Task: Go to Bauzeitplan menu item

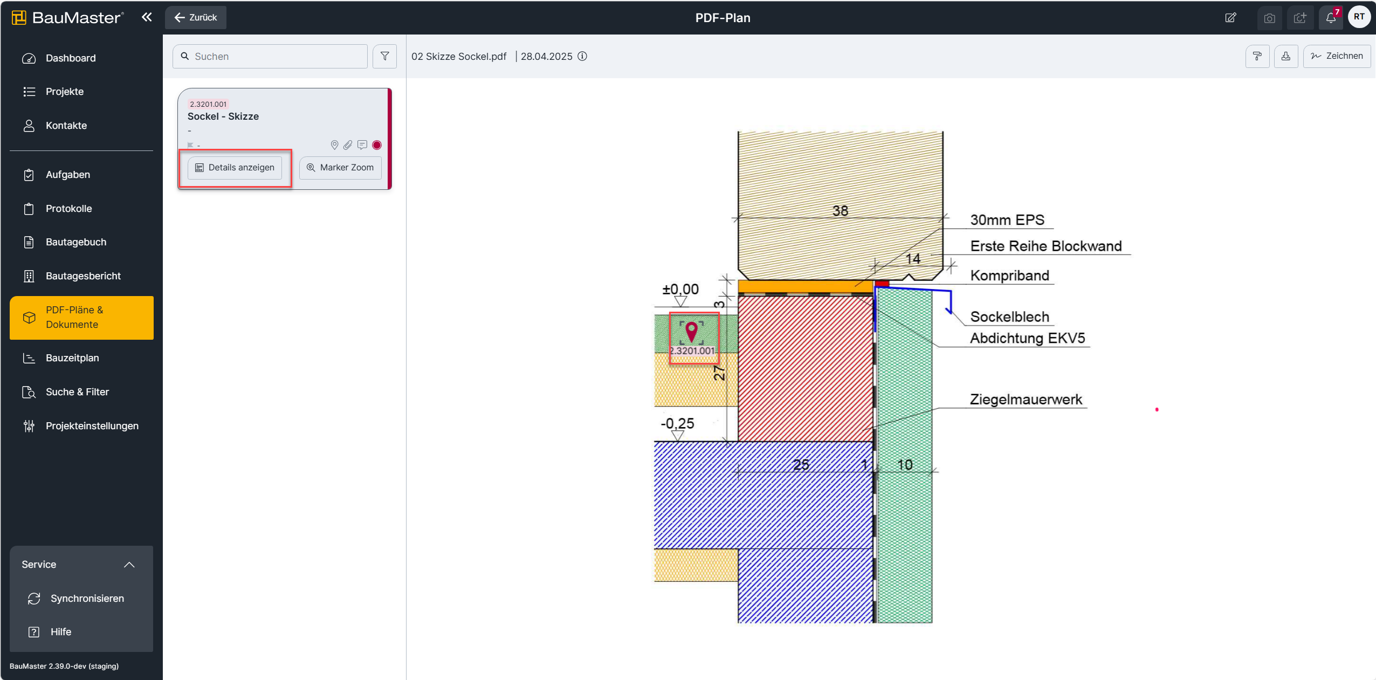Action: point(72,358)
